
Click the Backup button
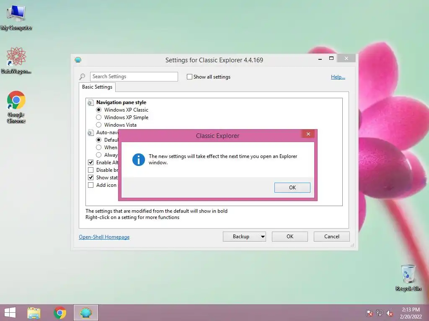tap(241, 237)
